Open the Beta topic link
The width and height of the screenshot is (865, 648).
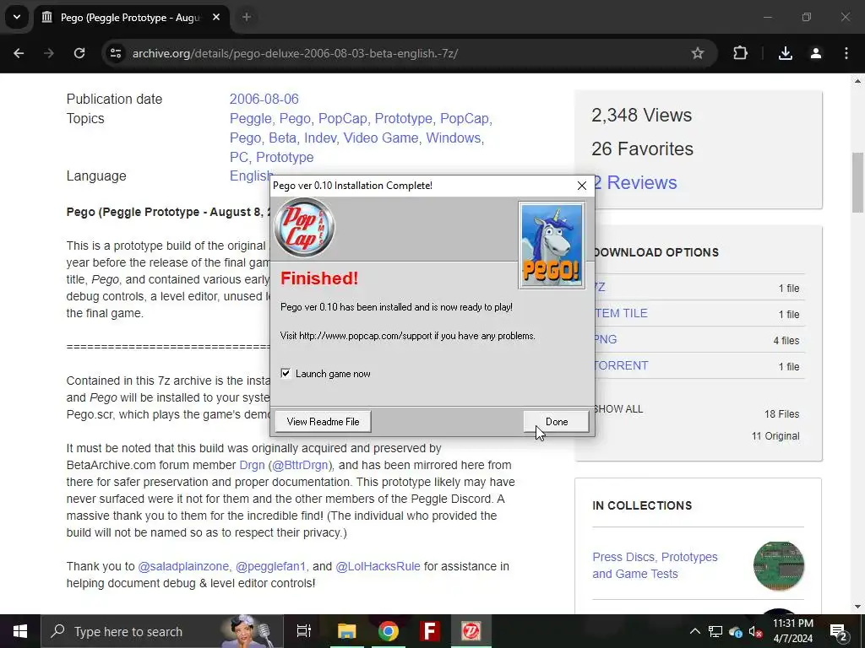coord(282,138)
